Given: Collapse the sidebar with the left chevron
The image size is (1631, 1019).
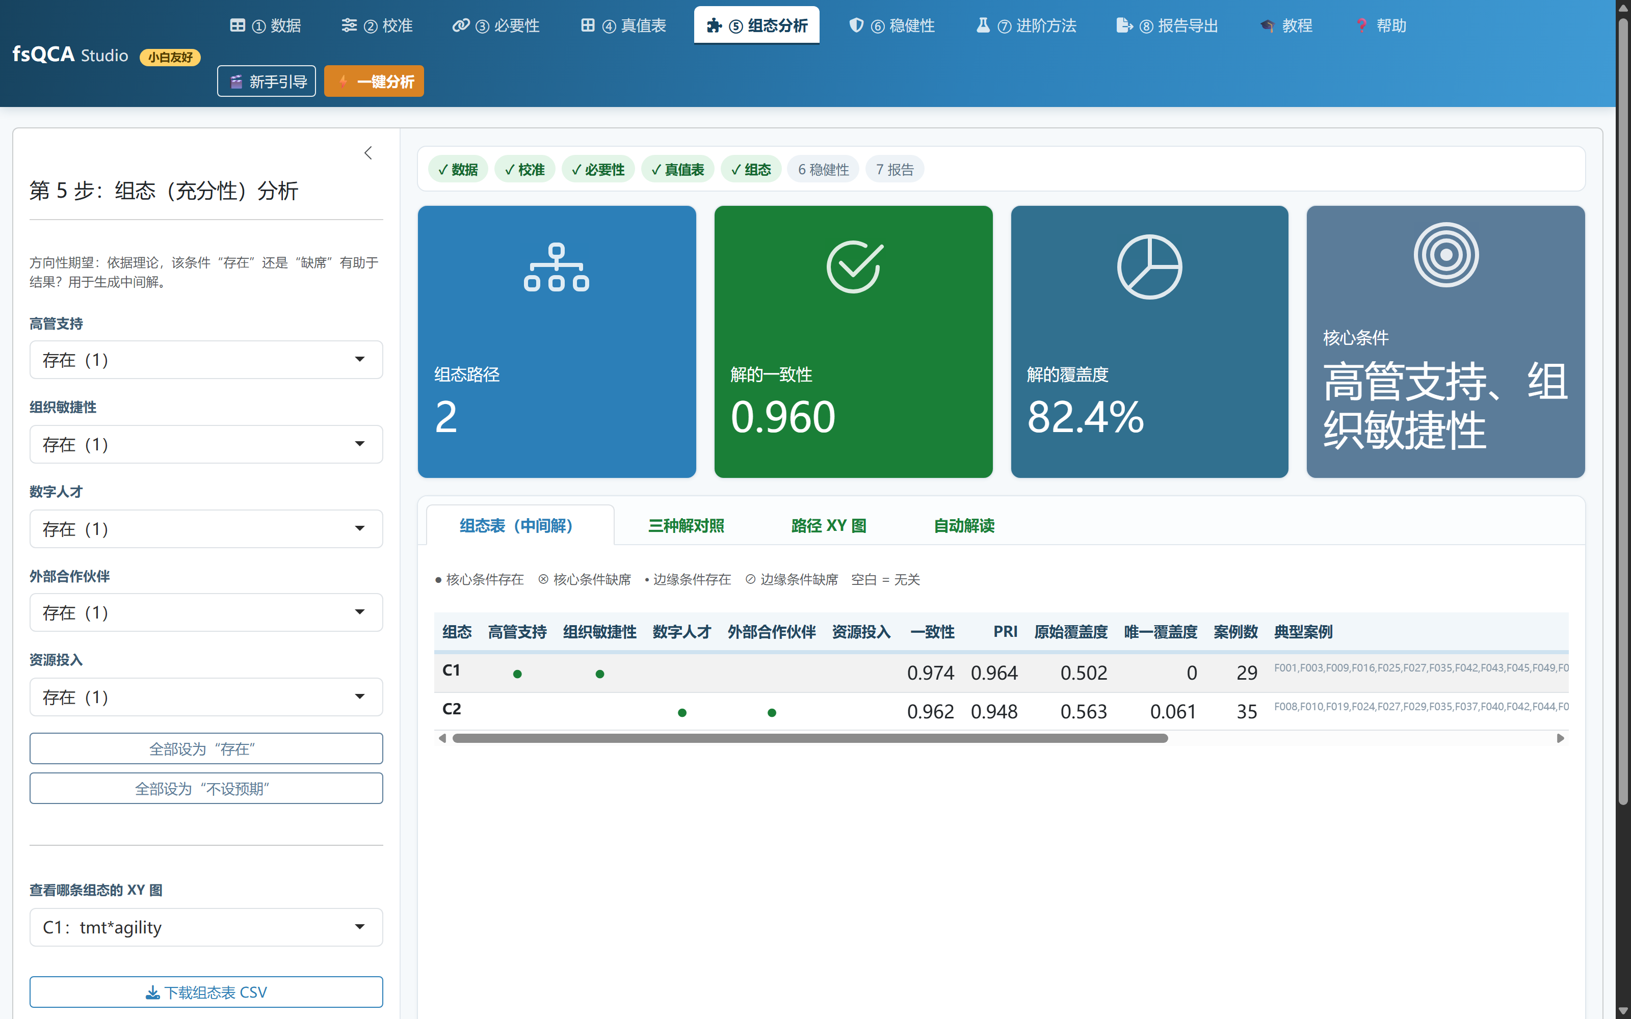Looking at the screenshot, I should pos(368,153).
